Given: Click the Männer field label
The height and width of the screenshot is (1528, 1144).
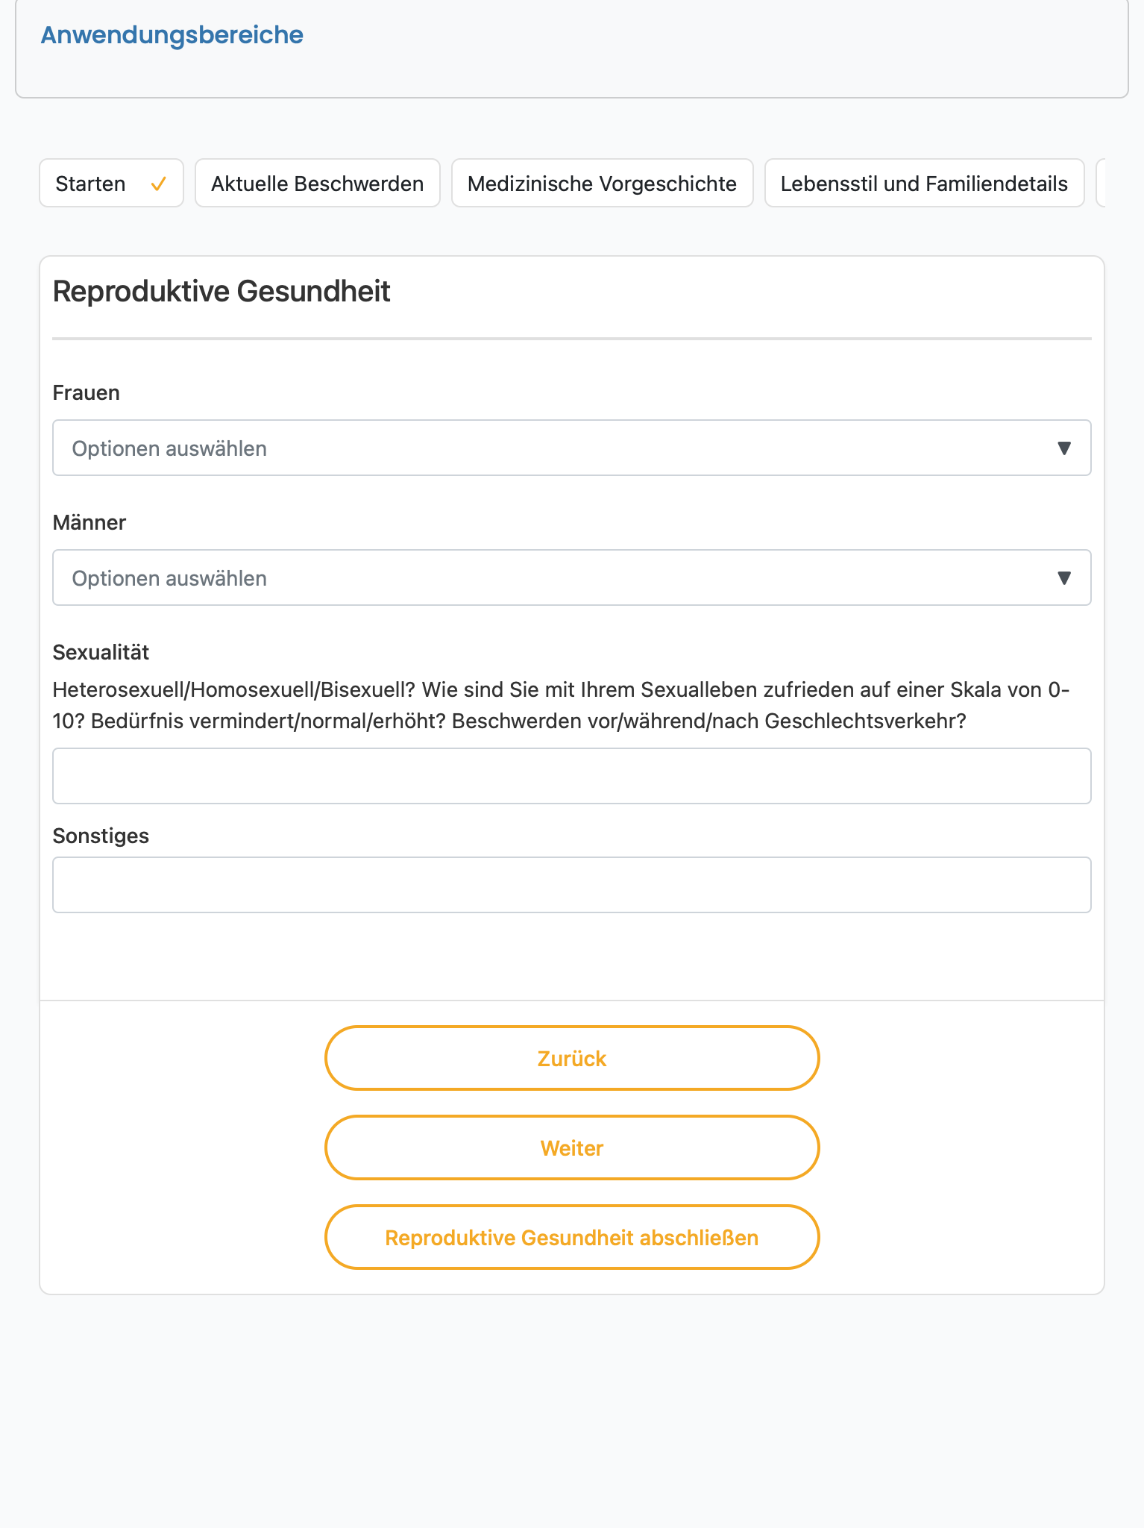Looking at the screenshot, I should [89, 522].
